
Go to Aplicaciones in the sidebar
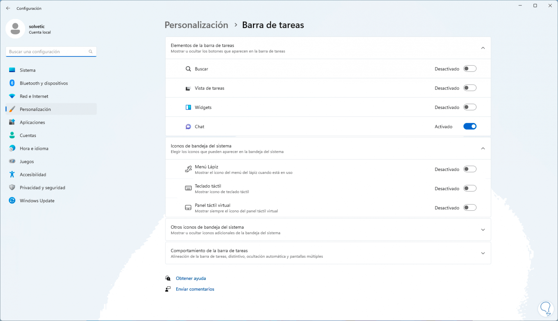pyautogui.click(x=32, y=122)
